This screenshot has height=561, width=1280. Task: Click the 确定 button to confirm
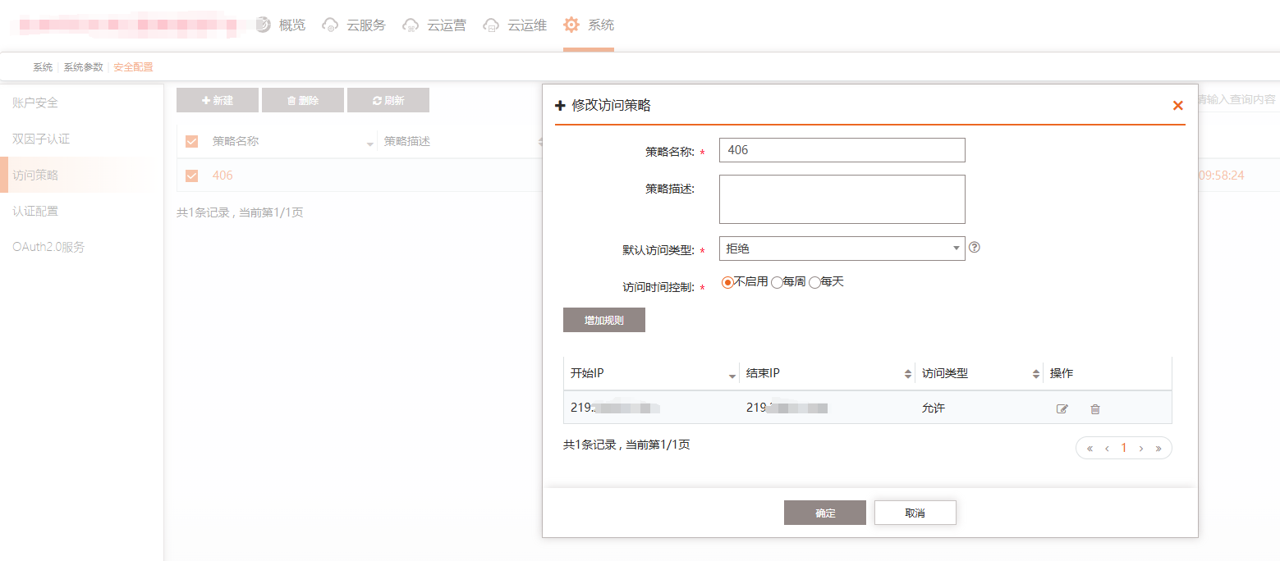825,513
